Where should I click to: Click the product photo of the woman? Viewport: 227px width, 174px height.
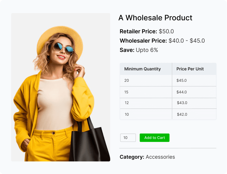coord(61,87)
